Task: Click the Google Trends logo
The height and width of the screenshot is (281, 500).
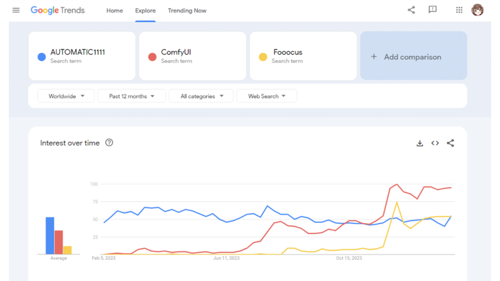Action: point(57,11)
